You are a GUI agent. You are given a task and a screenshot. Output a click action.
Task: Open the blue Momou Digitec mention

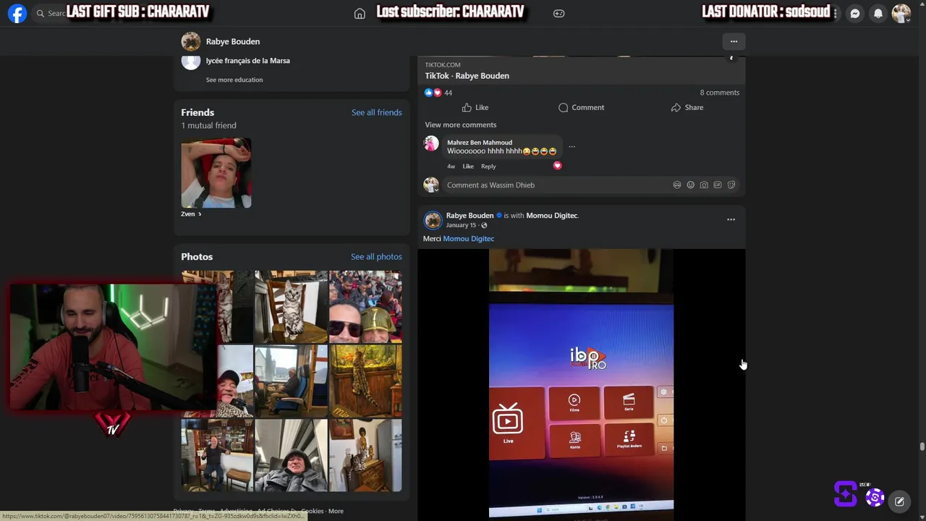tap(468, 239)
